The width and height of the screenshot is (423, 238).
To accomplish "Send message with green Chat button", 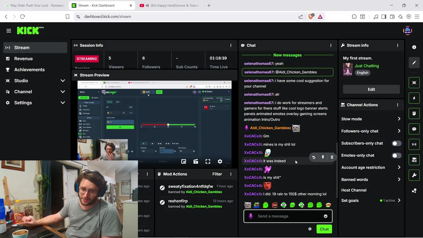I will [x=324, y=229].
